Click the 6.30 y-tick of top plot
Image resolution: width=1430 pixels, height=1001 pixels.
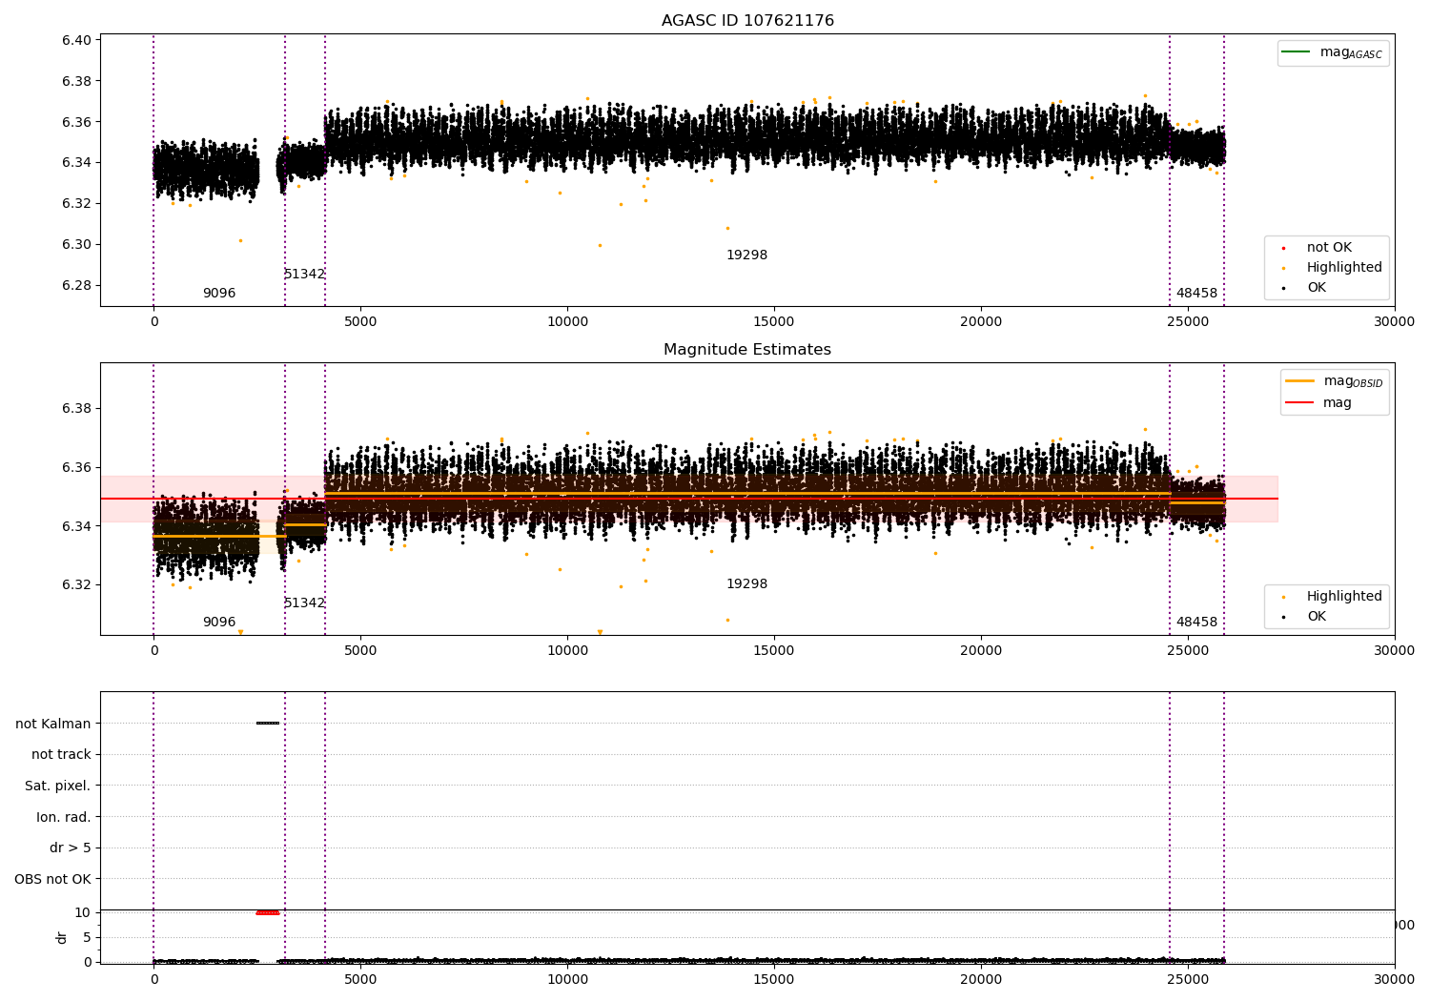[76, 244]
